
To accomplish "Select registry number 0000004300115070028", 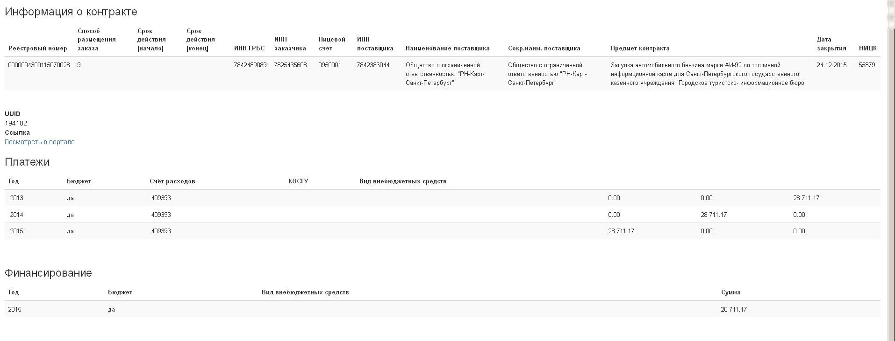I will [x=39, y=65].
